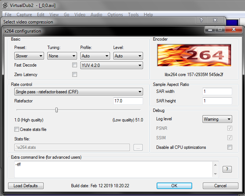Check Disable all CPU optimizations
245x196 pixels.
point(230,147)
